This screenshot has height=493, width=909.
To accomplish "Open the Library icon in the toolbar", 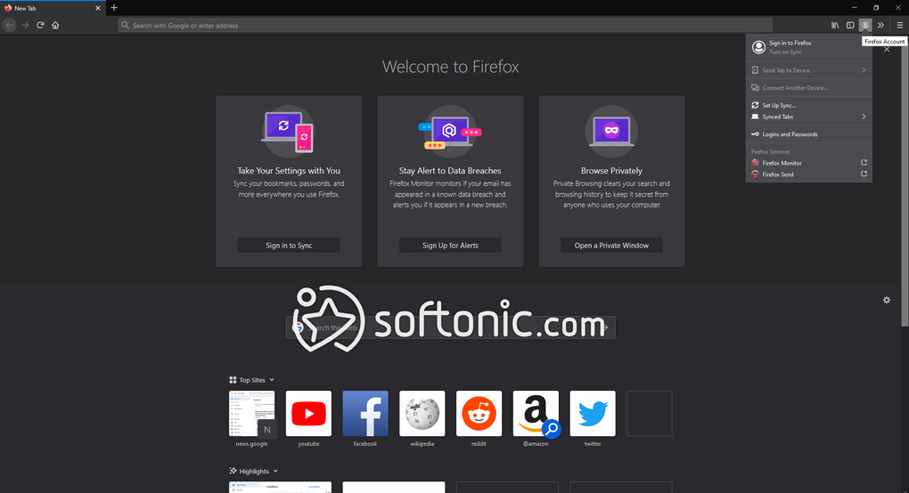I will click(835, 25).
